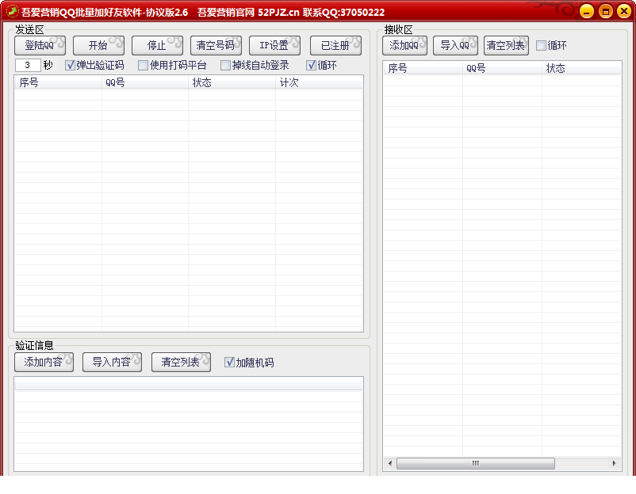Click 添加QQ in the 接收区 panel

pos(404,45)
